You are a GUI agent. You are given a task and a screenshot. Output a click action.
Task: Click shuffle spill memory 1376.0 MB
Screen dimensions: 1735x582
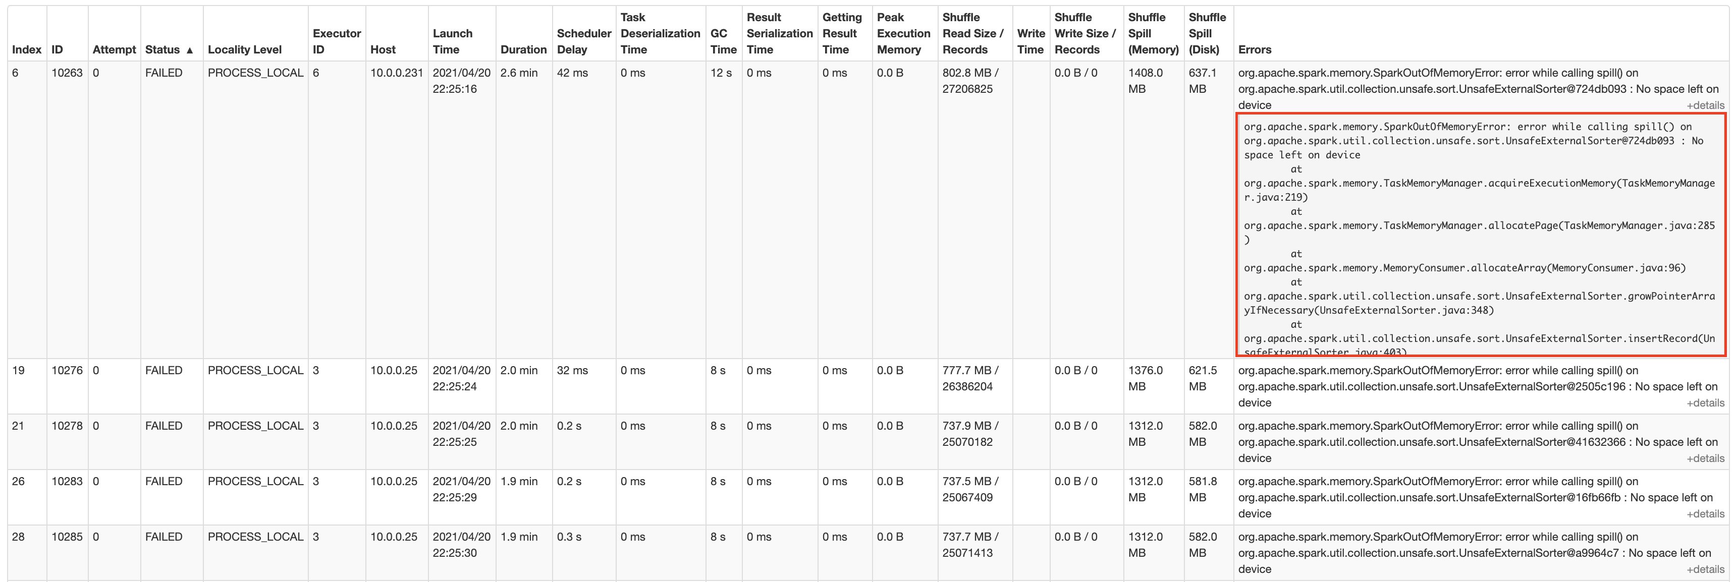1146,378
